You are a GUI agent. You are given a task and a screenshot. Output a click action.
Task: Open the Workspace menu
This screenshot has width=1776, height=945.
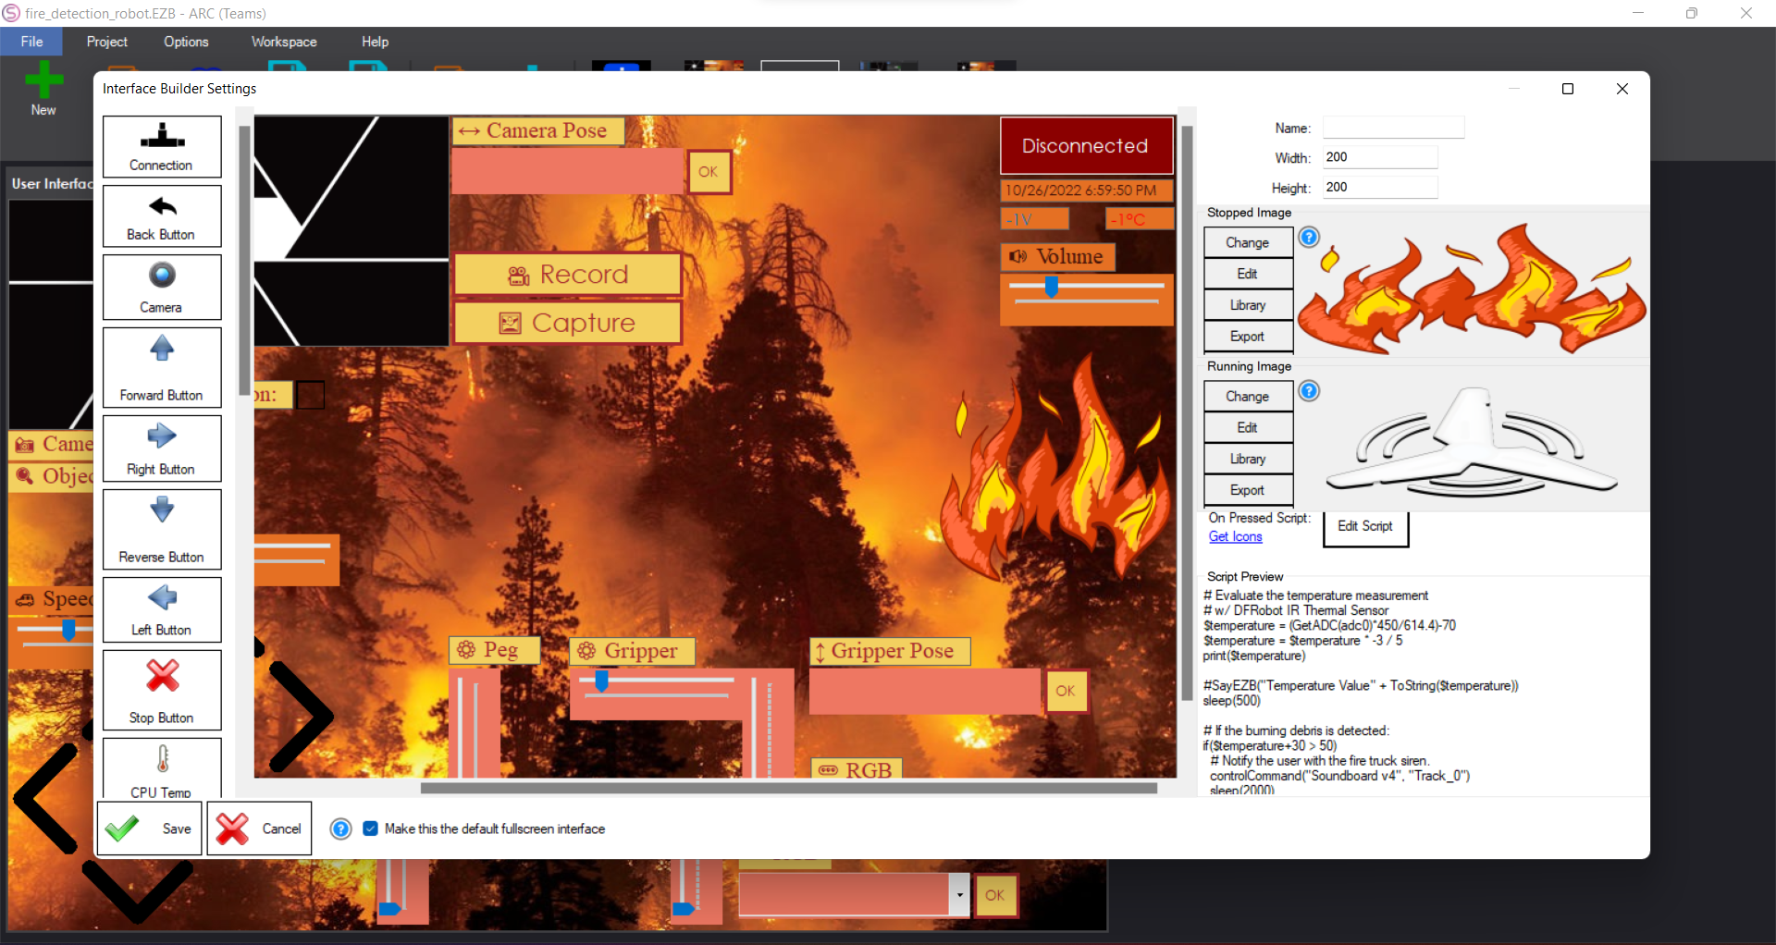point(284,42)
